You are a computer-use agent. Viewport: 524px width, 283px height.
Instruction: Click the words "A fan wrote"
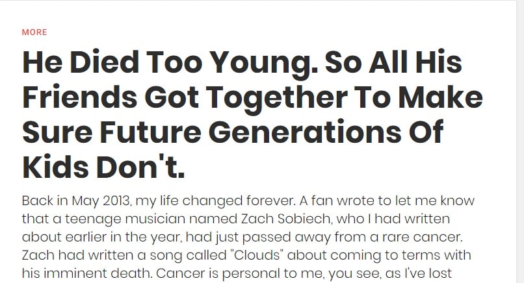337,201
